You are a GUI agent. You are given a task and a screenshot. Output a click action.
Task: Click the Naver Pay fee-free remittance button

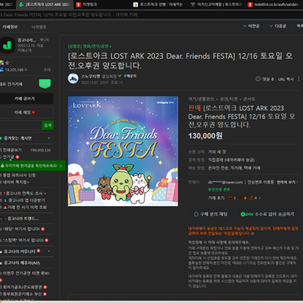tap(268, 214)
